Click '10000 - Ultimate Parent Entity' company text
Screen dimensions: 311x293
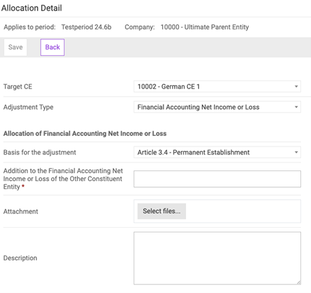[205, 27]
